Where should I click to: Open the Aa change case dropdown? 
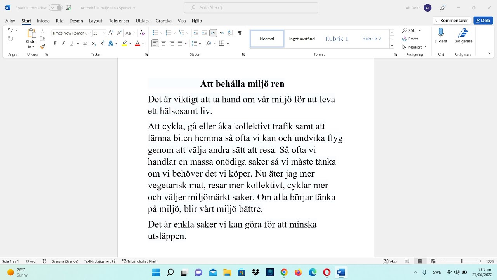point(130,33)
